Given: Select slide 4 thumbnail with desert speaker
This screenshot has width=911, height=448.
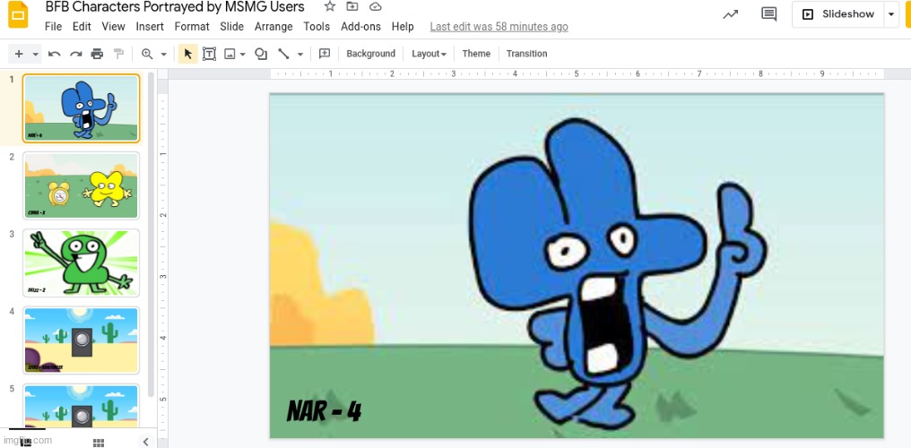Looking at the screenshot, I should pos(82,340).
